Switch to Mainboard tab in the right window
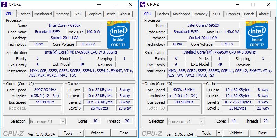Screen dimensions: 277x138 tap(181, 14)
